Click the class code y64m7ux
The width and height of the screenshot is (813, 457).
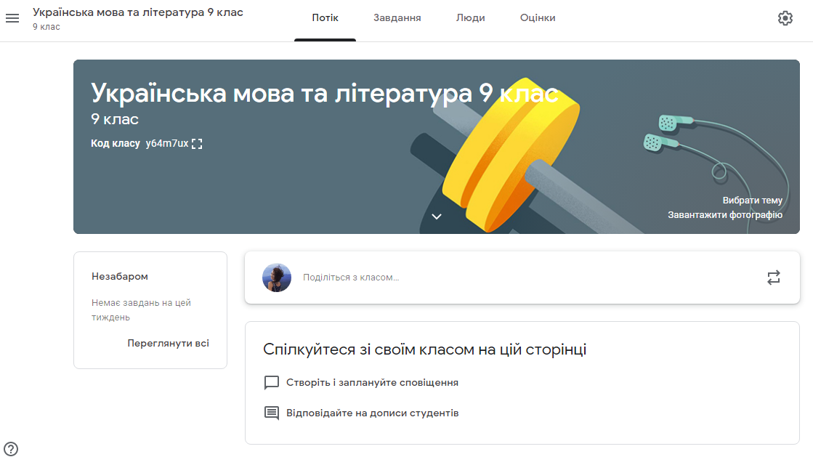coord(167,143)
